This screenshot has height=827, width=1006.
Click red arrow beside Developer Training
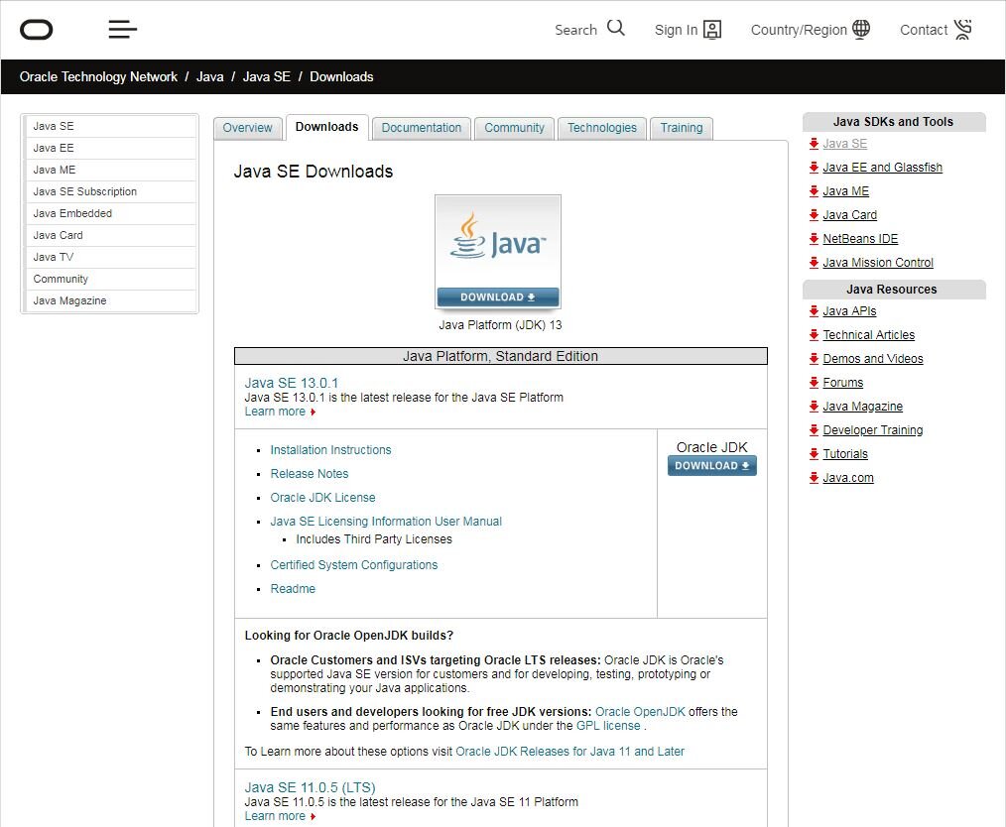[814, 429]
